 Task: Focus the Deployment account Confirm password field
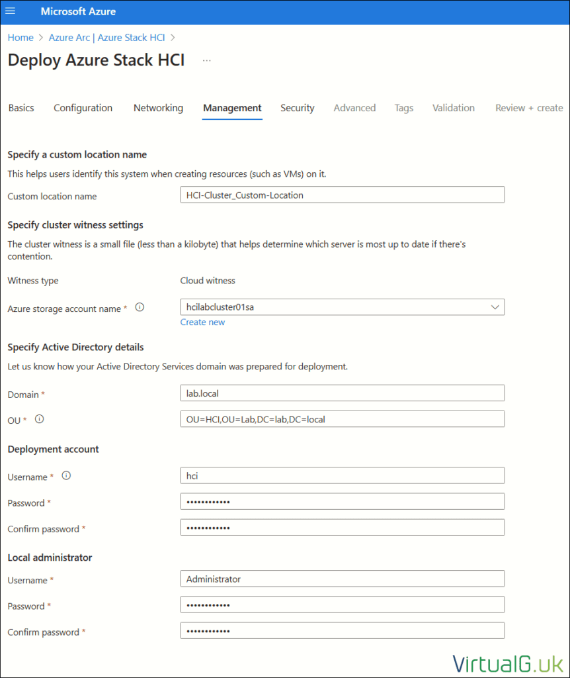[x=343, y=528]
